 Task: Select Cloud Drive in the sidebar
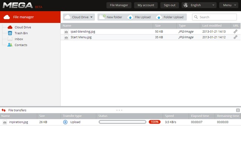coord(23,27)
